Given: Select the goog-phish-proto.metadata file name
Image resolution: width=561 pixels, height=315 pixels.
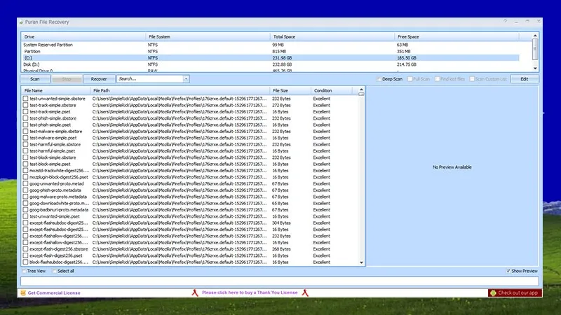Looking at the screenshot, I should 55,190.
